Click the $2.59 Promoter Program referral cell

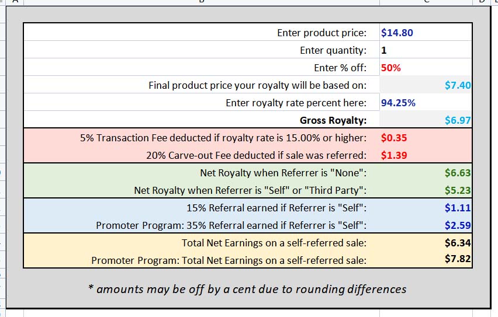(426, 225)
